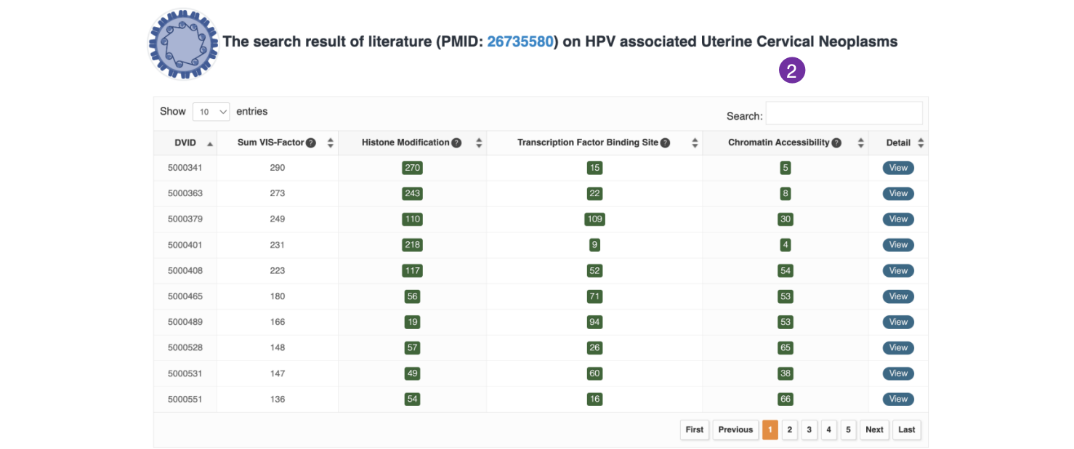Sort by Detail column arrows
1074x449 pixels.
coord(921,143)
